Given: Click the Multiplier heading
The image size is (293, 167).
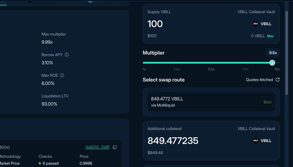Looking at the screenshot, I should pos(153,53).
